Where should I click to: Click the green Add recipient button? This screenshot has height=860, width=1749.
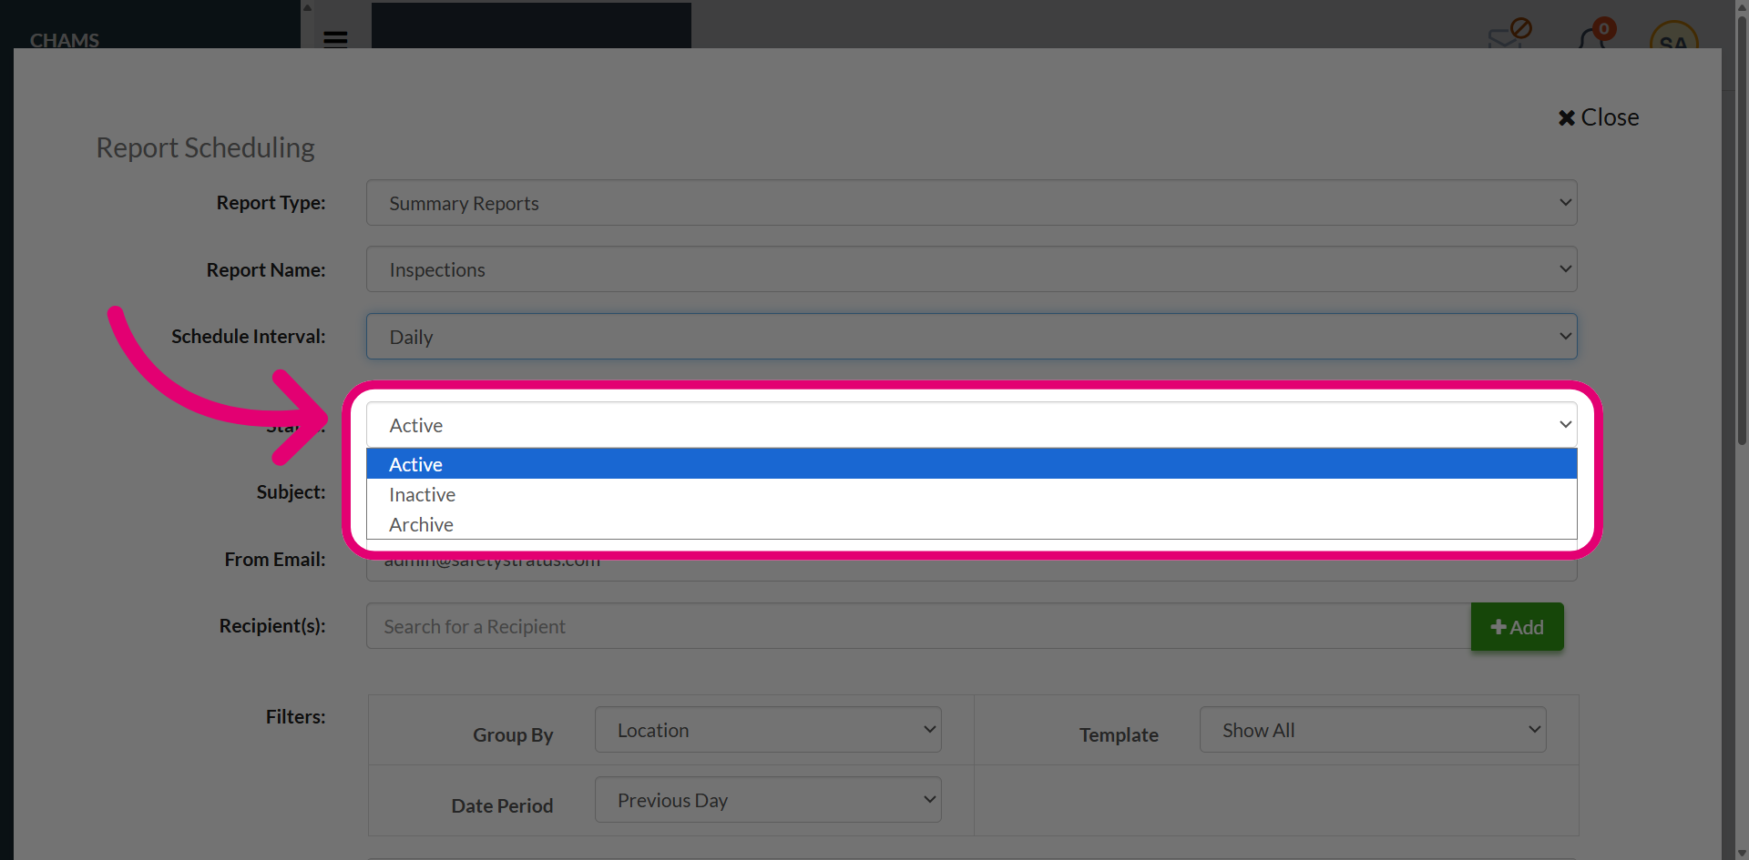1517,627
